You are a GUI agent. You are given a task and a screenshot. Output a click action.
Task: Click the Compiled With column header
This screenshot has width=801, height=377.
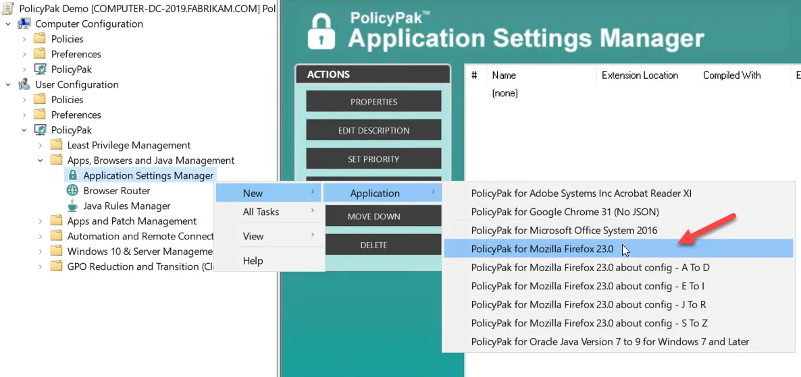[744, 75]
